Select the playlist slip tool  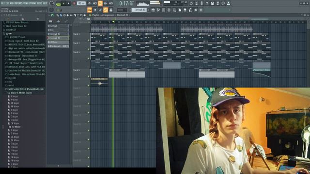click(x=71, y=15)
